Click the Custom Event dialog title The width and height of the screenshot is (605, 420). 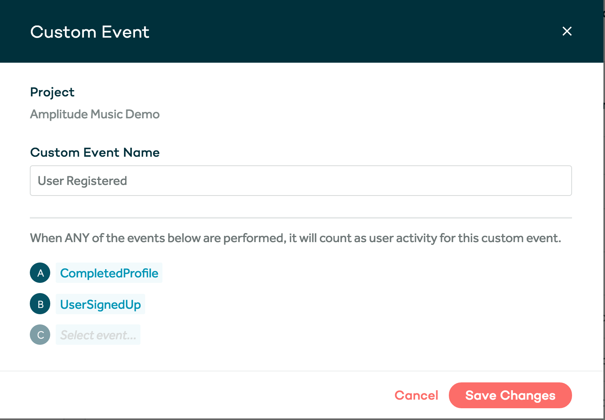coord(89,32)
